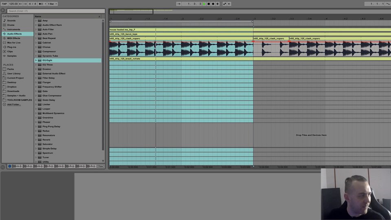The image size is (391, 220).
Task: Click the 4 / 4 time signature field
Action: point(33,4)
